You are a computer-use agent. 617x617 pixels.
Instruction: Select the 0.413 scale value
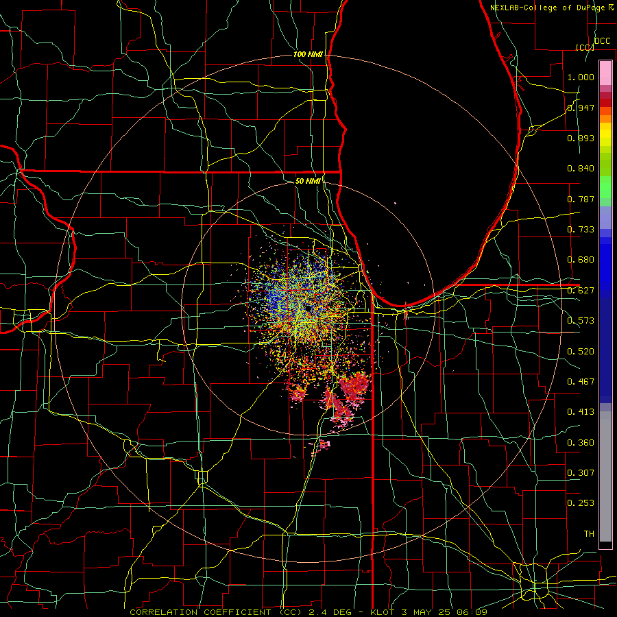click(x=581, y=412)
